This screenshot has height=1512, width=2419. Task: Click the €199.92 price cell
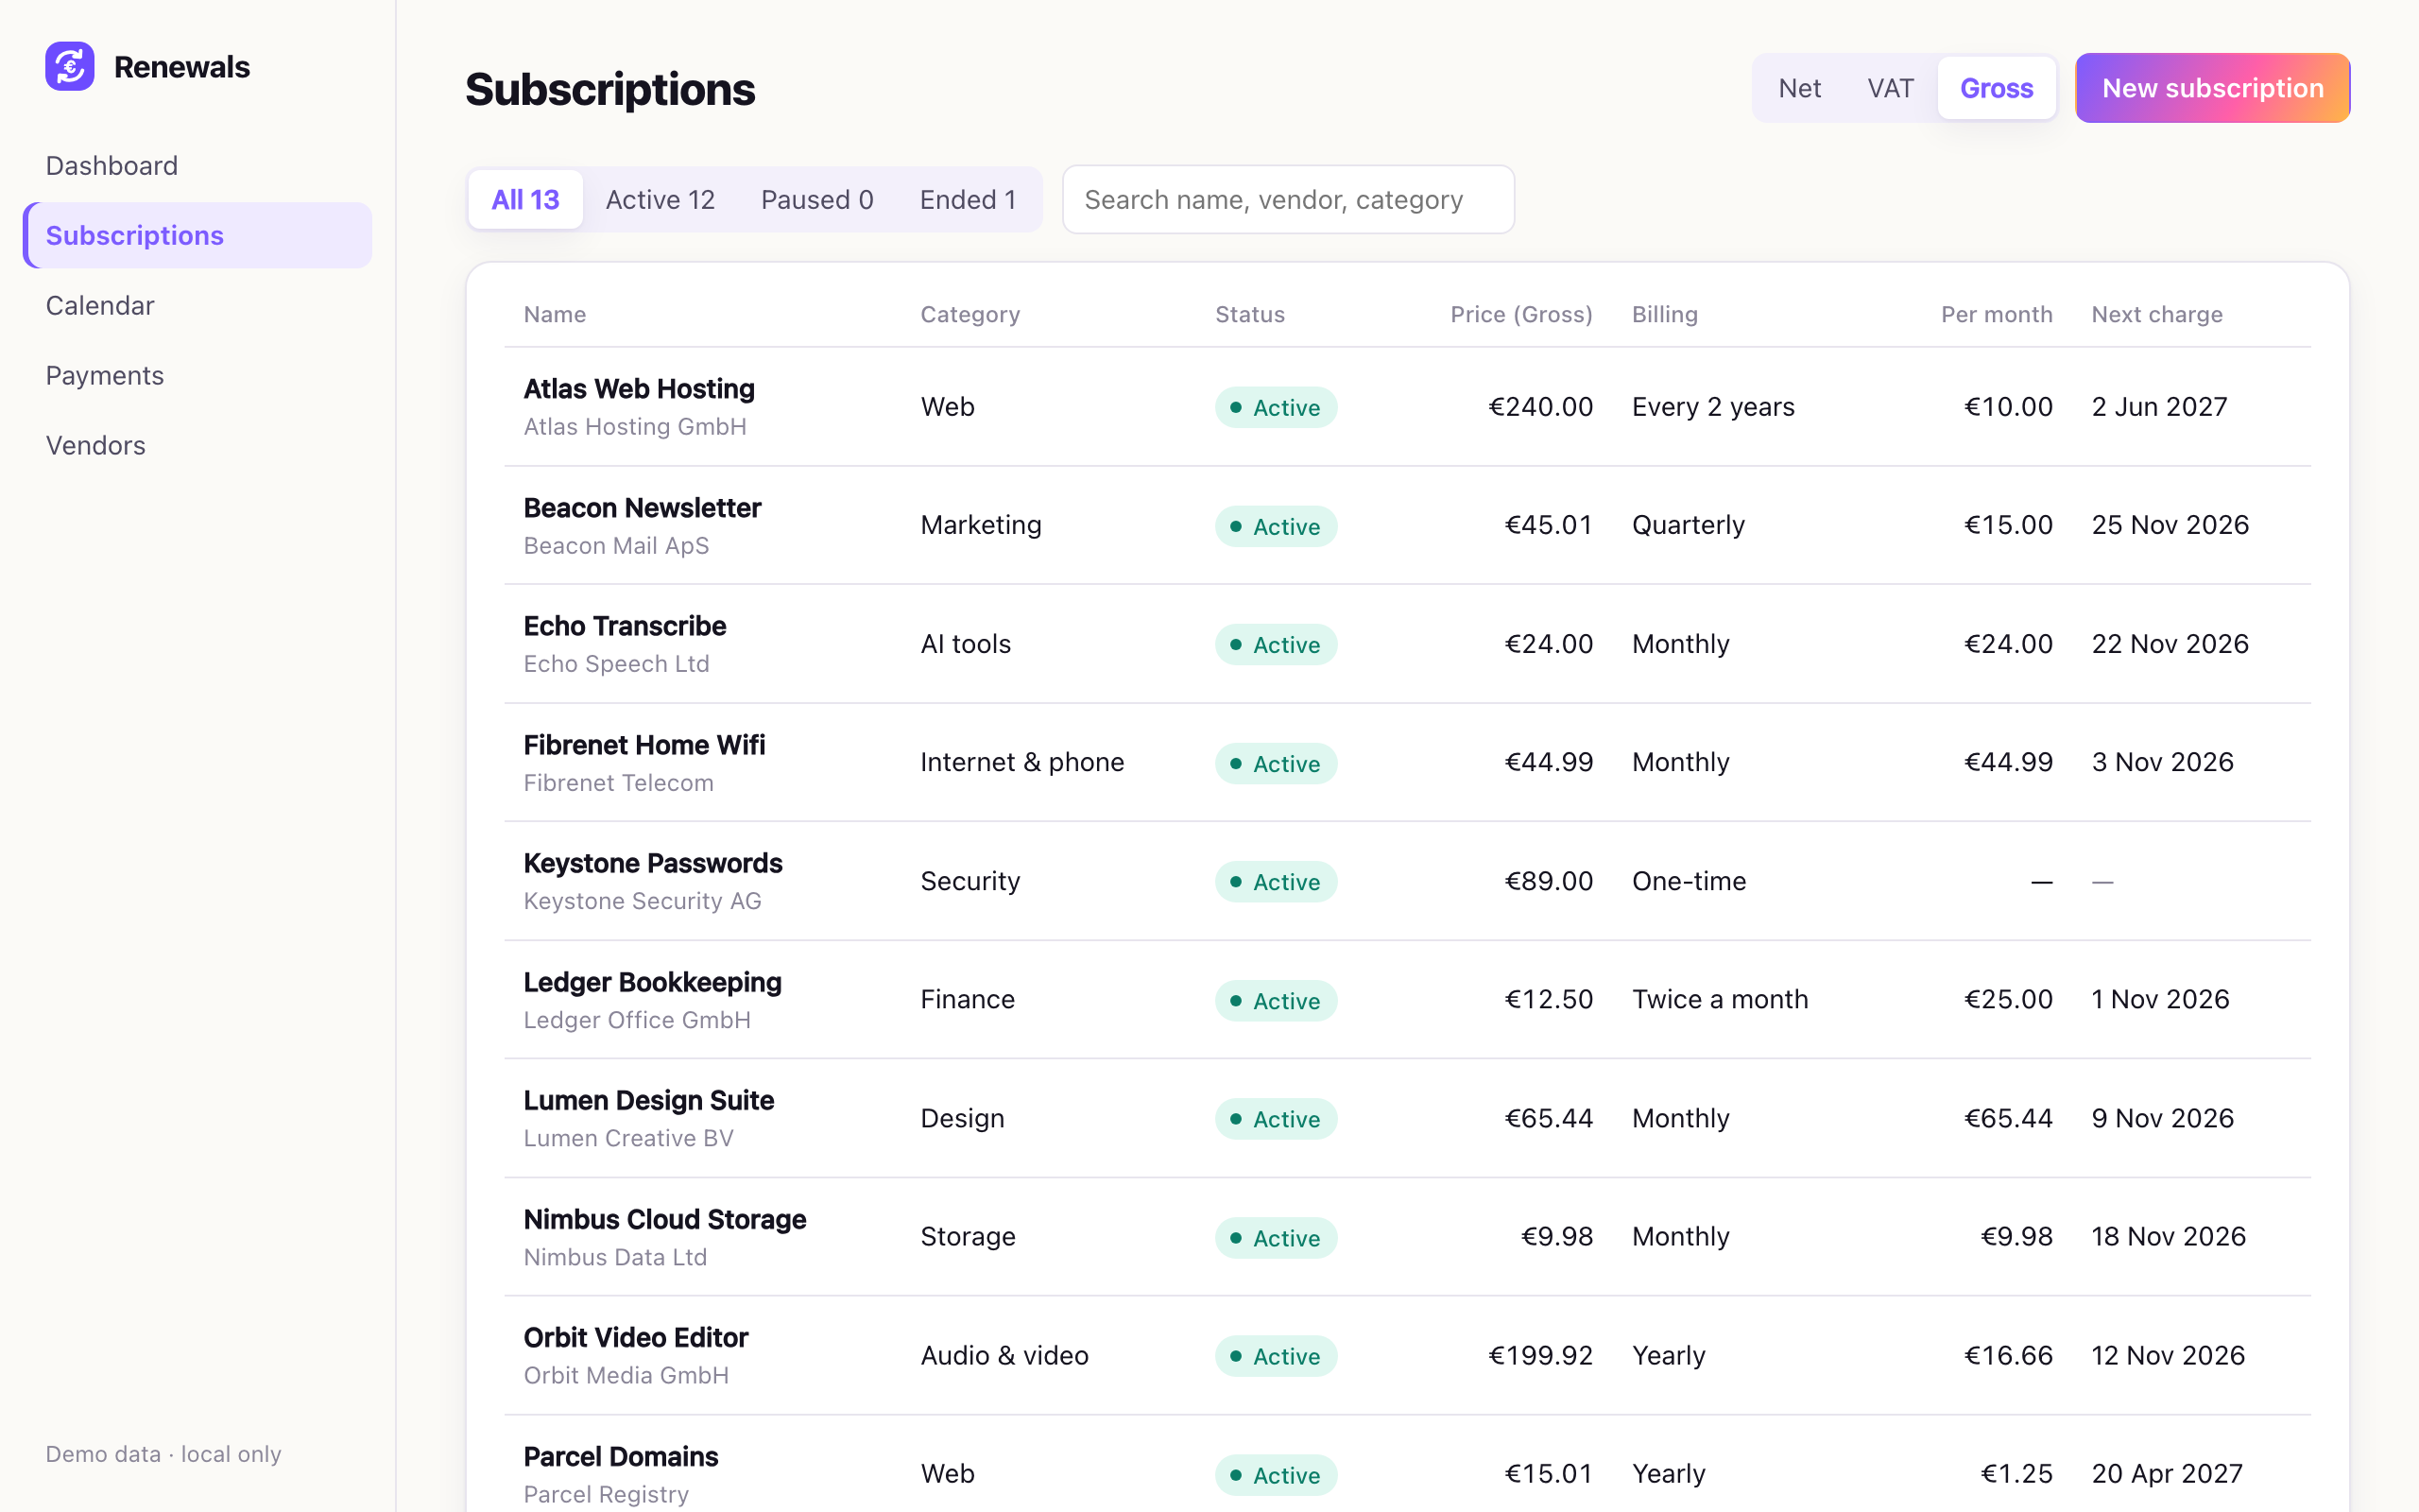(1540, 1354)
